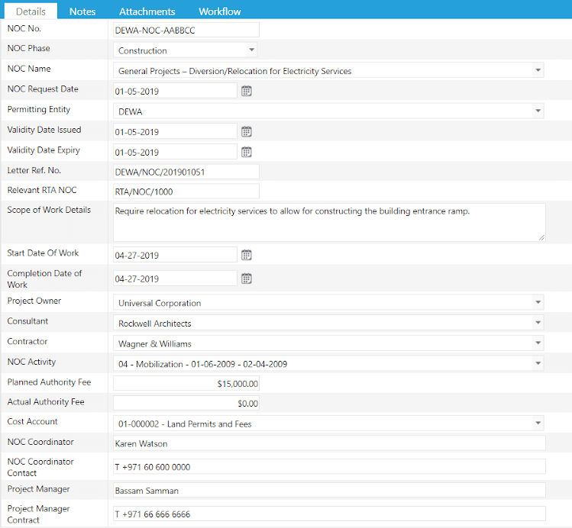
Task: Click the "NOC Activity" label
Action: pyautogui.click(x=31, y=362)
